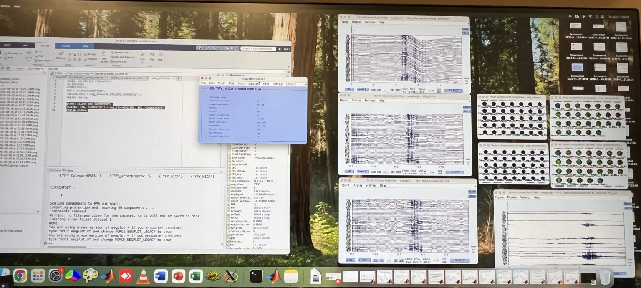Open Google Chrome from the Dock
This screenshot has width=641, height=288.
coord(20,275)
